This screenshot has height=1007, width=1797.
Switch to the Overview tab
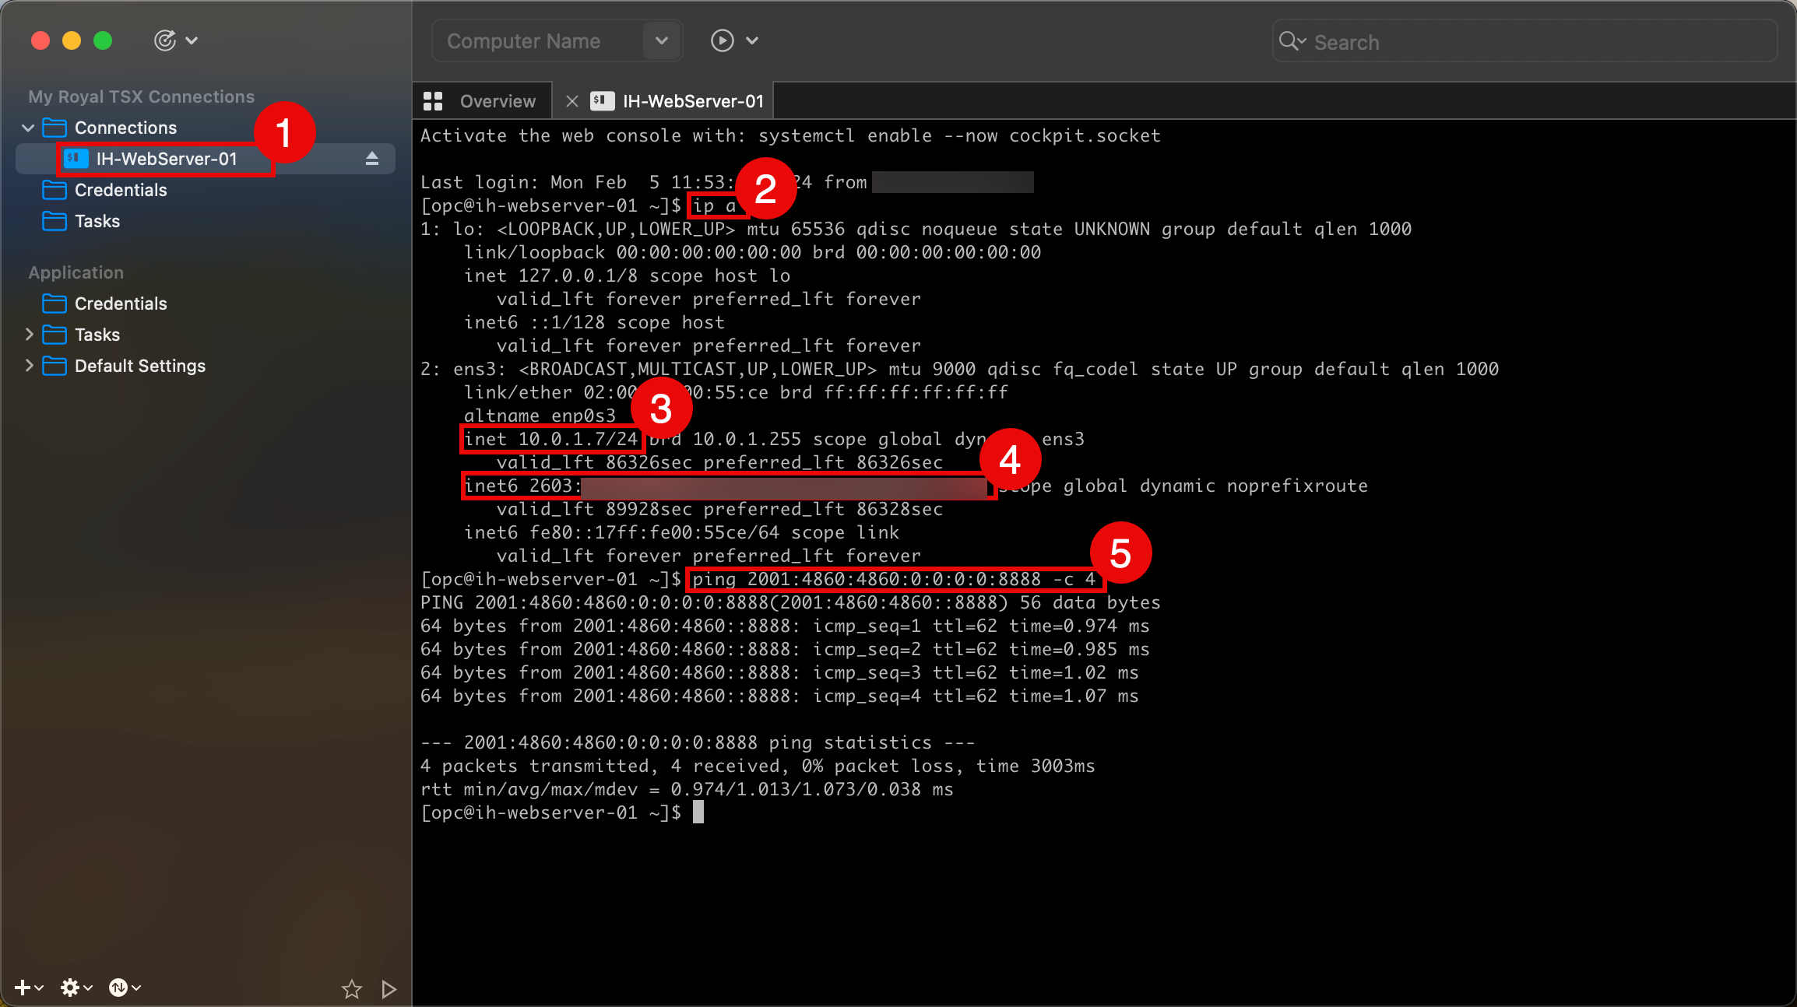[x=497, y=101]
